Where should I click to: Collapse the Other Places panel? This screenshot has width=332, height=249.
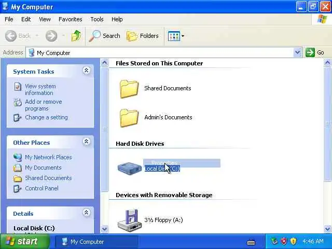point(86,142)
